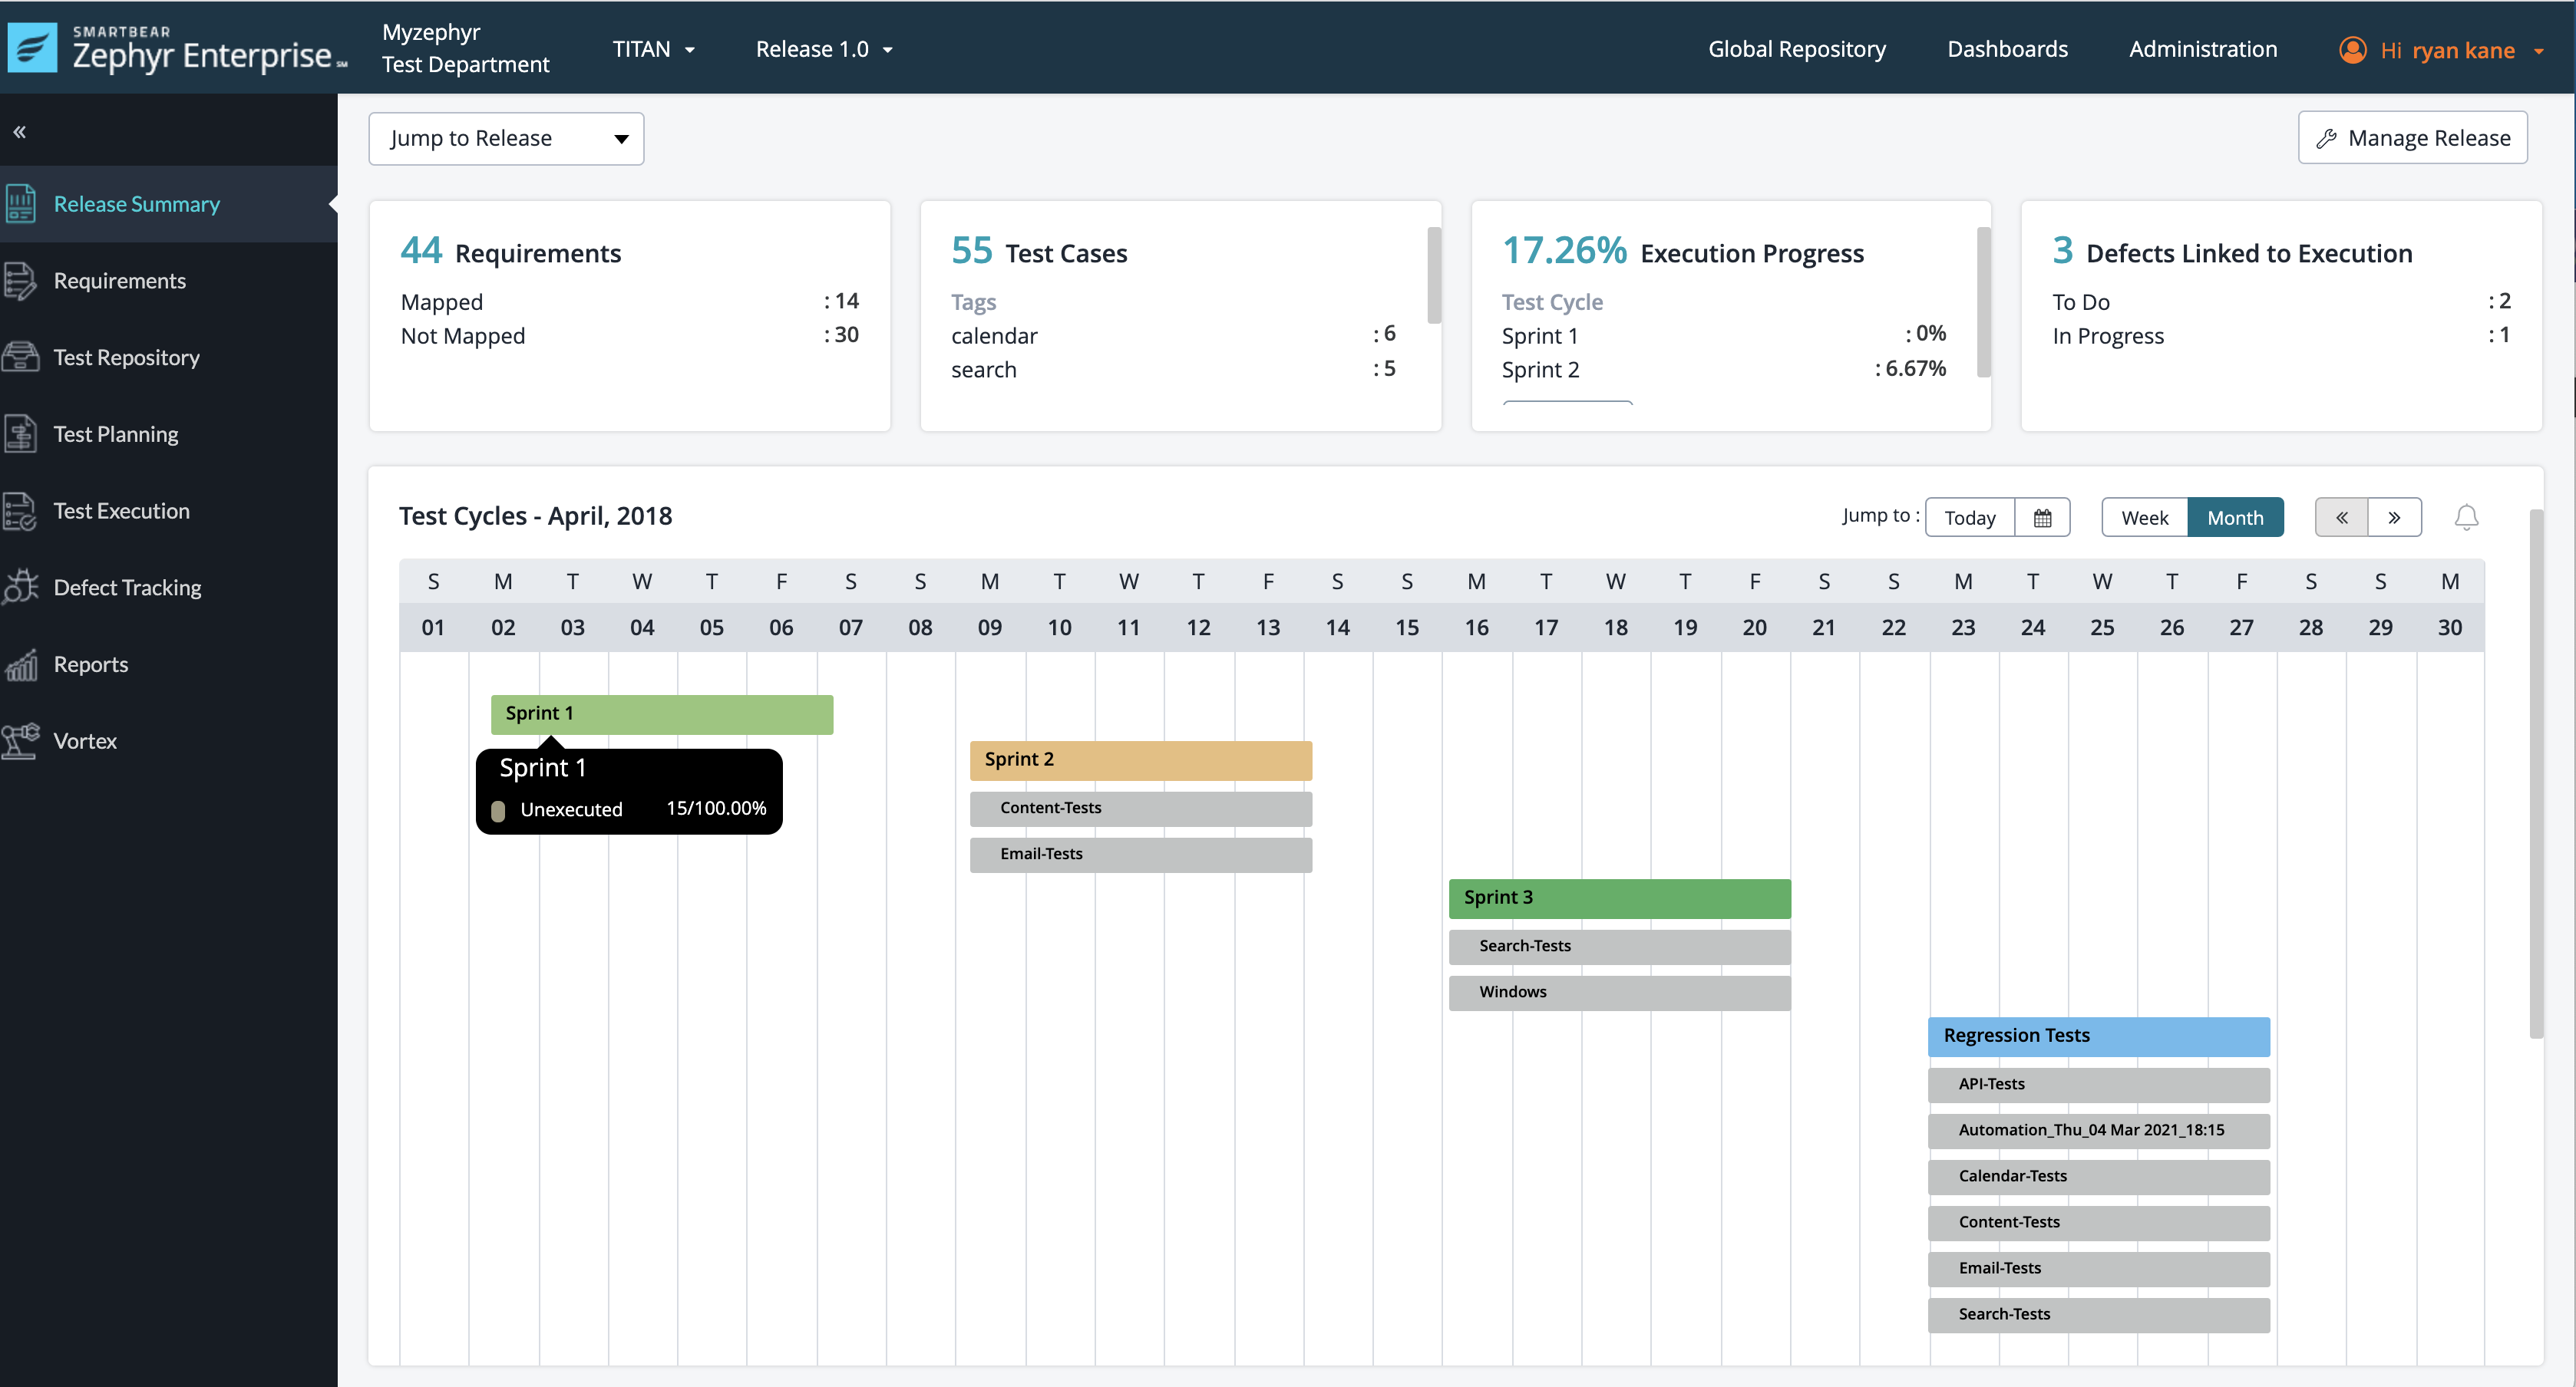Open Dashboards from top menu
Viewport: 2576px width, 1387px height.
click(x=2006, y=49)
